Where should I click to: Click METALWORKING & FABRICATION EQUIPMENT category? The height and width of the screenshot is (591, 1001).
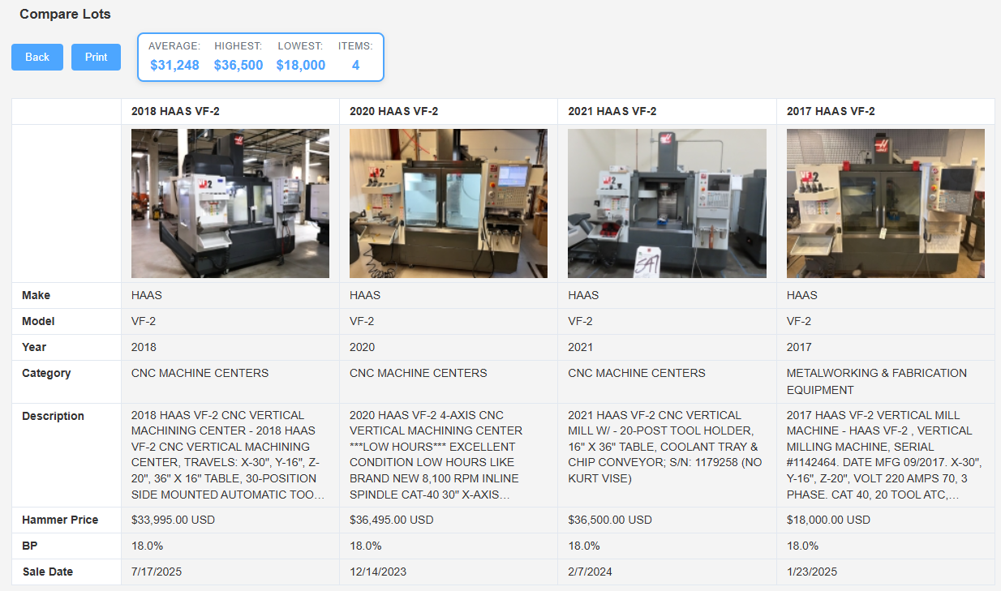877,381
